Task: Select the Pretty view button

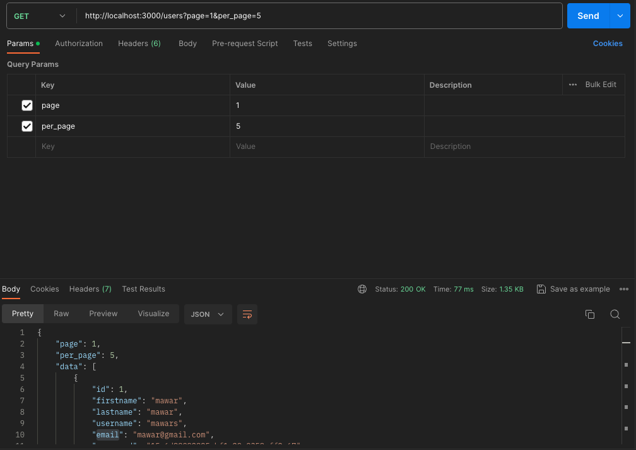Action: click(23, 314)
